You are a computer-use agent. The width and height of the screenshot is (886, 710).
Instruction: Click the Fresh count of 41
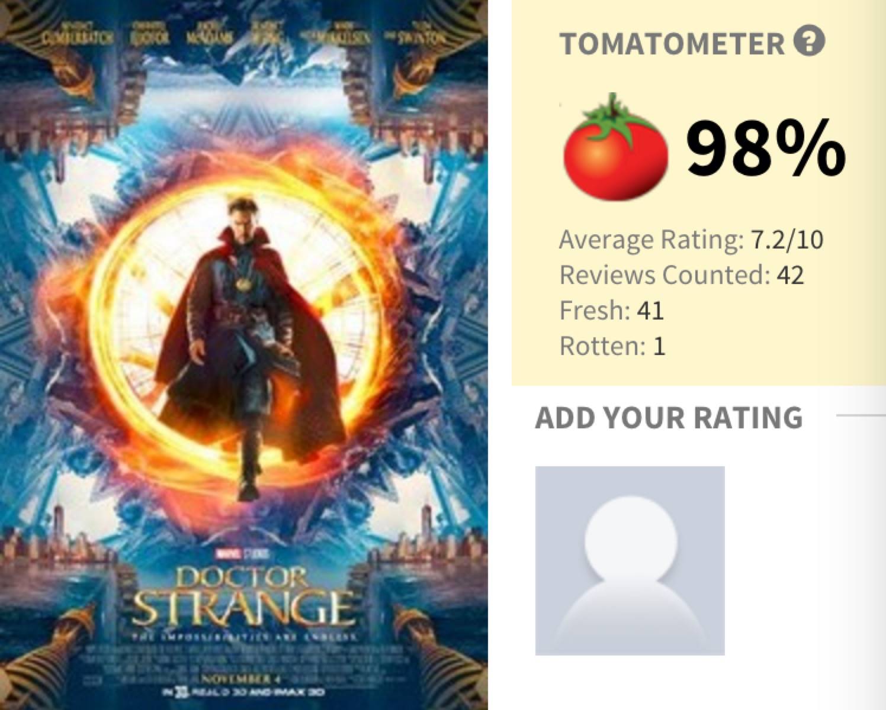tap(650, 310)
